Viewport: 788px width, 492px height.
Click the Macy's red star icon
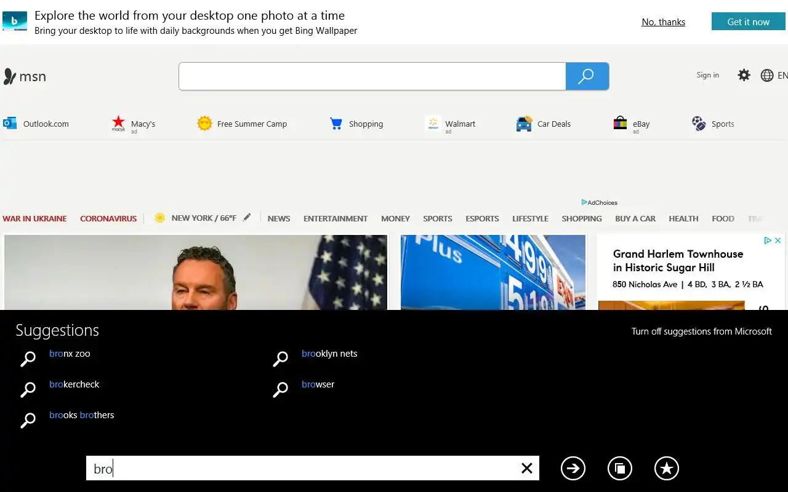tap(118, 124)
